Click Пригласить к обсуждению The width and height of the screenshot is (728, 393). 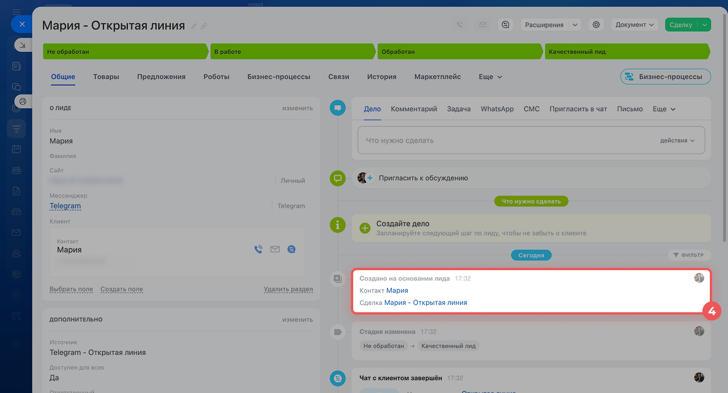(423, 178)
